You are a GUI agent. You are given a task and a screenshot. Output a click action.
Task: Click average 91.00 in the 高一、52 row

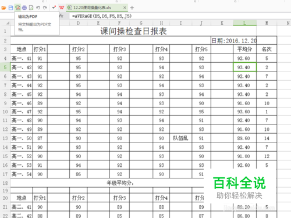[x=244, y=156]
